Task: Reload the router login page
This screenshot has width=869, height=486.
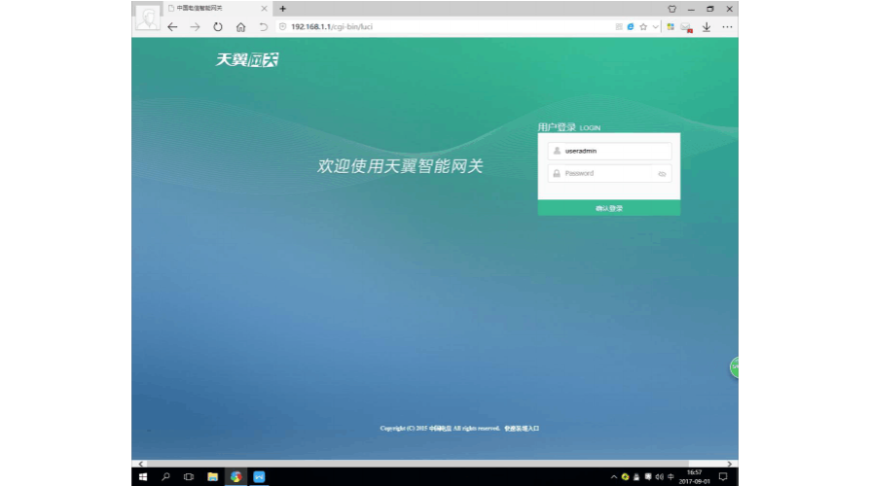Action: (x=218, y=26)
